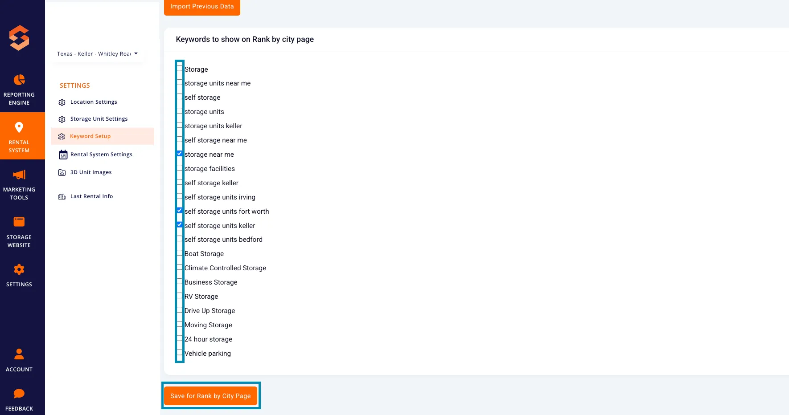
Task: Open Feedback chat bubble icon
Action: pyautogui.click(x=19, y=394)
